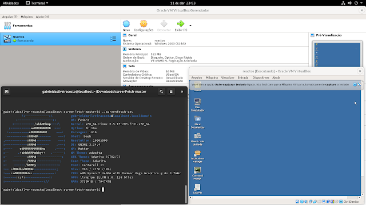Open My Network Places desktop icon

click(197, 139)
